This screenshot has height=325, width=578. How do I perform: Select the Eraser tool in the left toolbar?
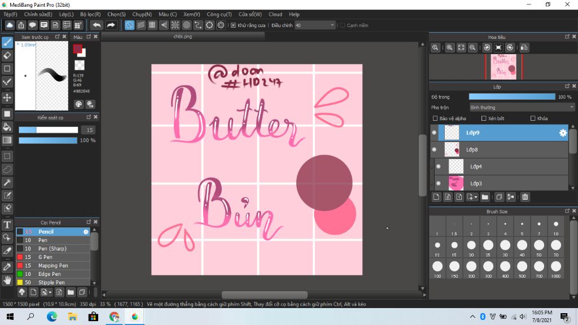pos(7,55)
